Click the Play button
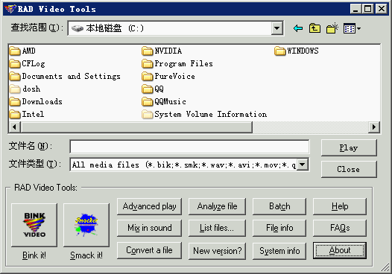This screenshot has height=274, width=392. click(349, 148)
